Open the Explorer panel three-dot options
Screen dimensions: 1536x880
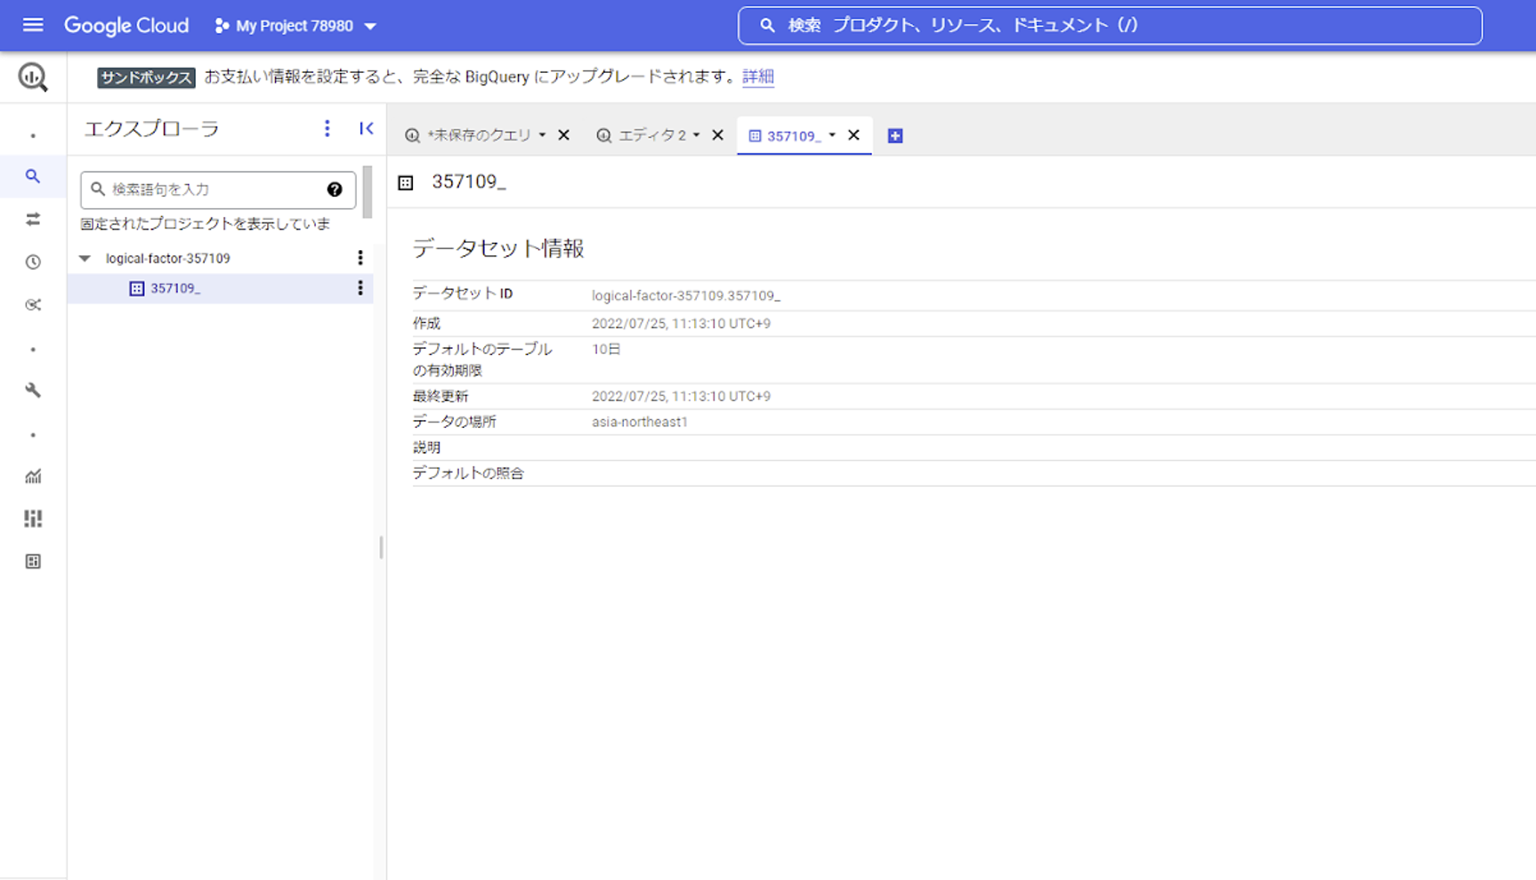327,128
